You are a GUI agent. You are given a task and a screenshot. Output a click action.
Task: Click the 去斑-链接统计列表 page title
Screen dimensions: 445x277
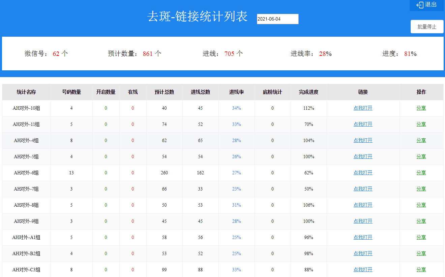(x=198, y=16)
